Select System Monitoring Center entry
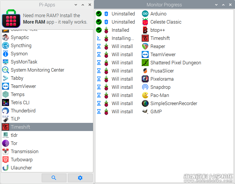Viewport: 235px width, 184px height. 47,70
